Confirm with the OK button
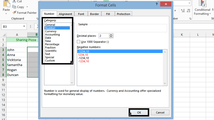Viewport: 214px width, 120px height. pyautogui.click(x=139, y=112)
